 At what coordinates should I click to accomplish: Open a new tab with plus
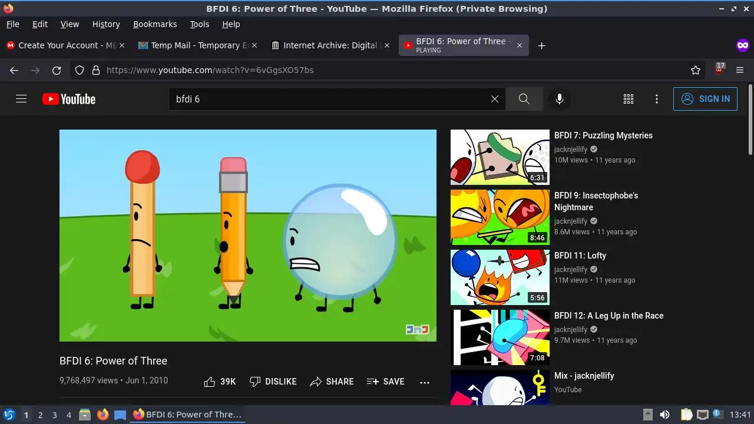pyautogui.click(x=541, y=45)
